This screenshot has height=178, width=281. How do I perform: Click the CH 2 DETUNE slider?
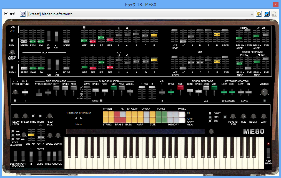pyautogui.click(x=25, y=92)
